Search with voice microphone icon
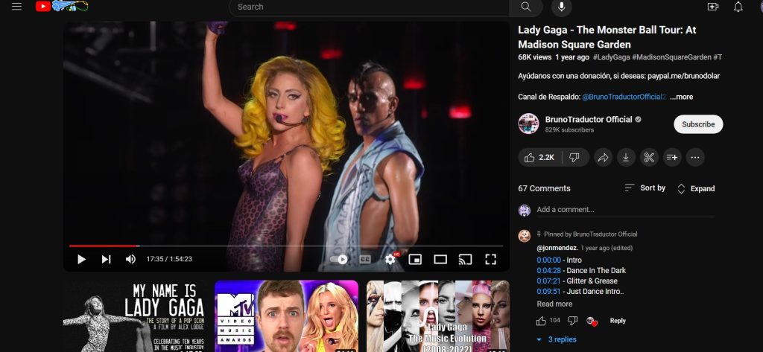 561,7
